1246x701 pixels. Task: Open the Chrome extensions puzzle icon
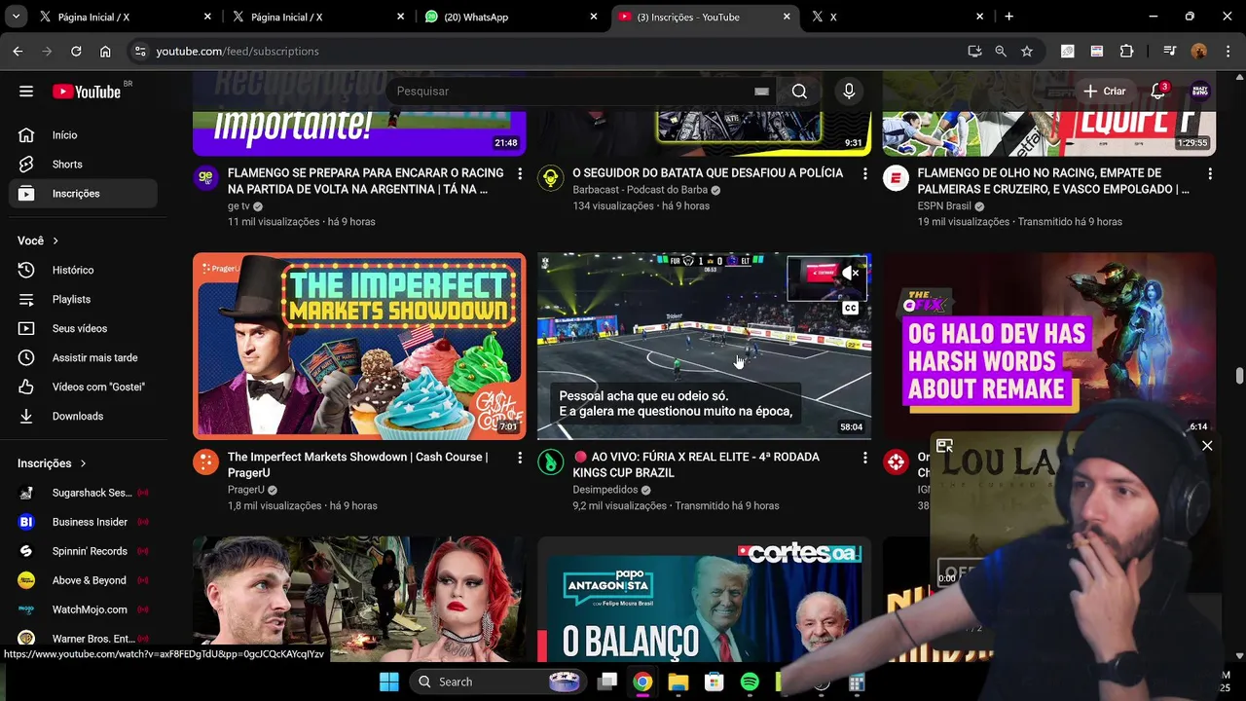coord(1127,51)
